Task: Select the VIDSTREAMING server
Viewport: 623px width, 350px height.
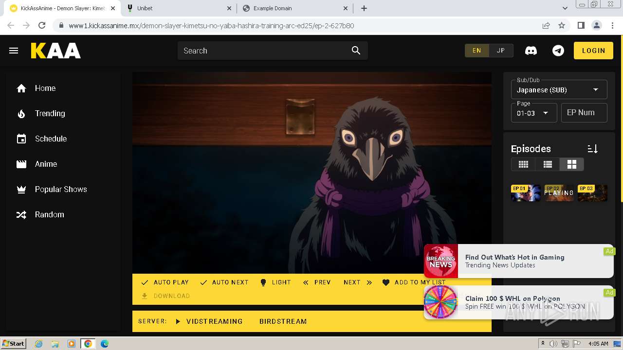Action: click(x=209, y=321)
